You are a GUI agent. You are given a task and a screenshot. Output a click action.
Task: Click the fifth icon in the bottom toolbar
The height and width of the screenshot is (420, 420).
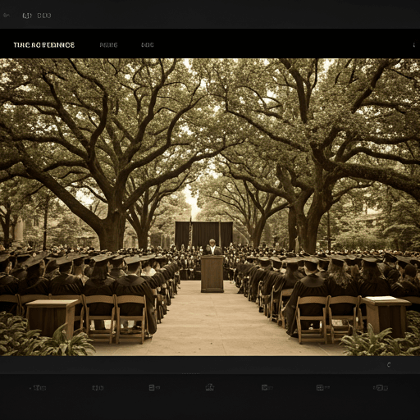(x=267, y=387)
